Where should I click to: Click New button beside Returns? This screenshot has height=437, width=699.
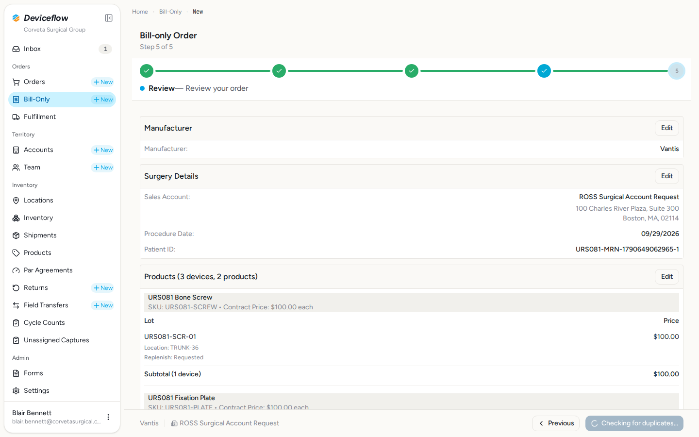coord(103,288)
